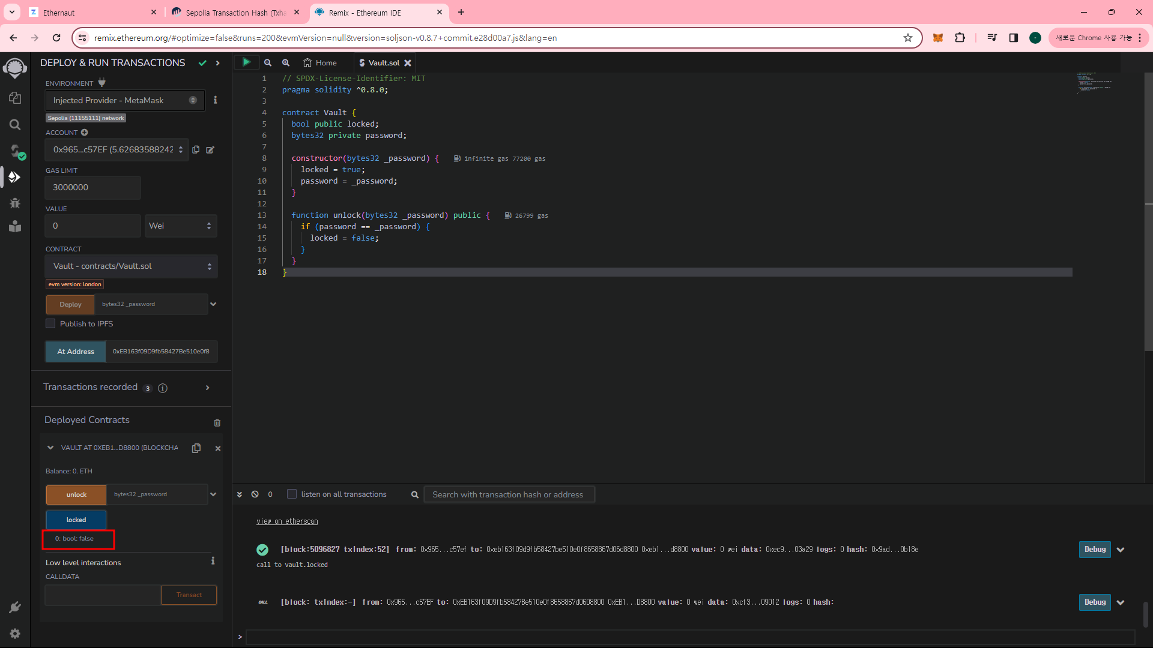Image resolution: width=1153 pixels, height=648 pixels.
Task: Zoom in the editor font
Action: tap(286, 62)
